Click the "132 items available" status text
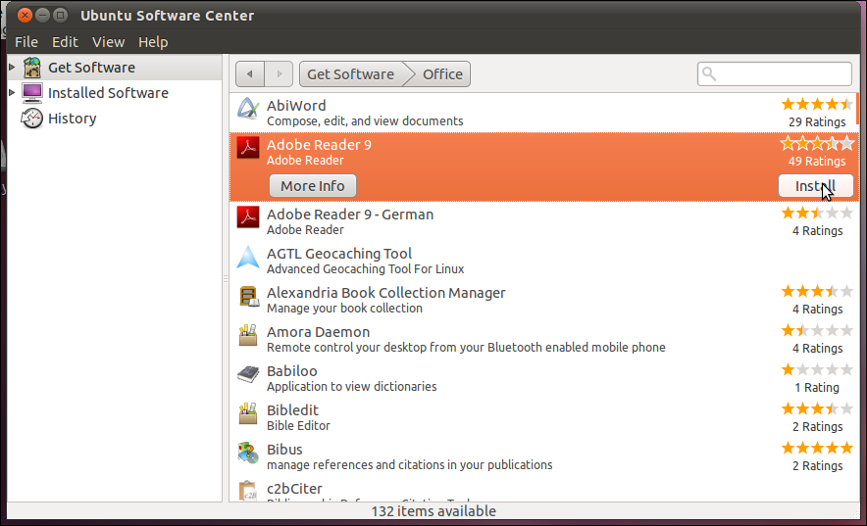This screenshot has height=526, width=867. coord(433,511)
